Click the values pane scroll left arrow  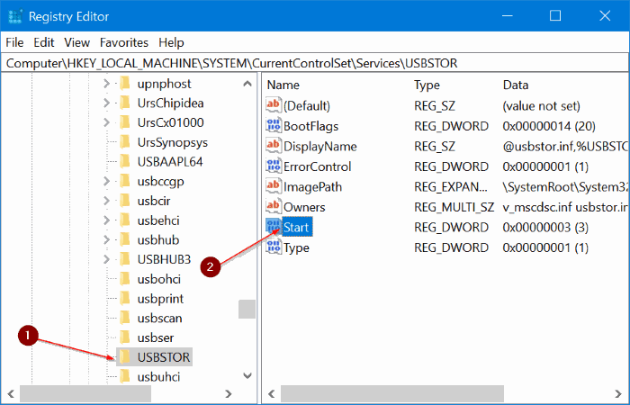tap(272, 394)
